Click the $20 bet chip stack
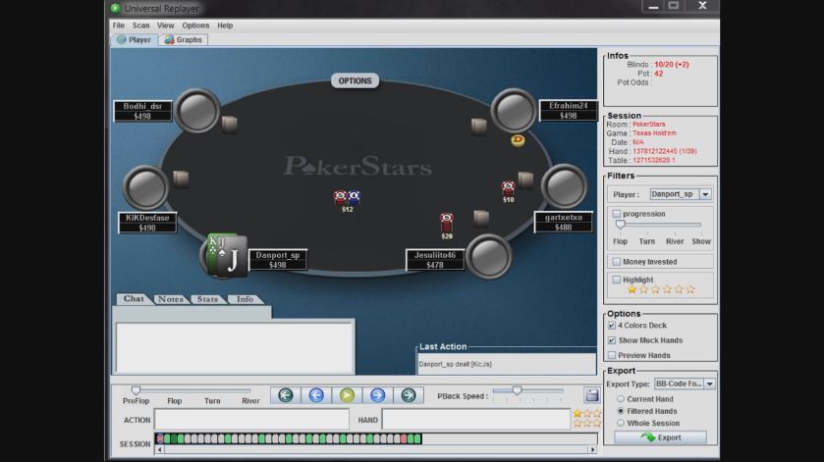This screenshot has width=824, height=462. click(447, 222)
